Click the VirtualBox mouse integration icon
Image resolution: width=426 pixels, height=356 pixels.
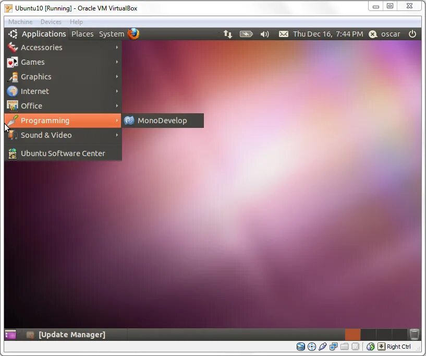click(371, 347)
